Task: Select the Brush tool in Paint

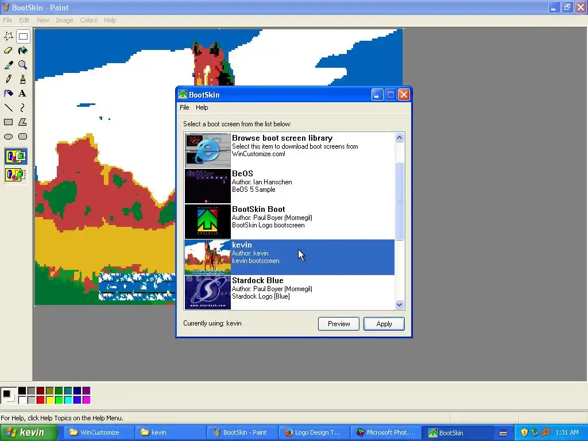Action: click(x=23, y=79)
